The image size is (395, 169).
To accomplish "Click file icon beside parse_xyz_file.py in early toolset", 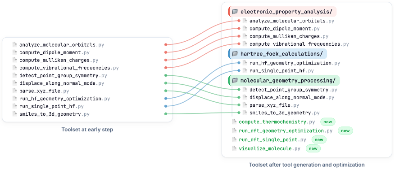I will pyautogui.click(x=14, y=91).
